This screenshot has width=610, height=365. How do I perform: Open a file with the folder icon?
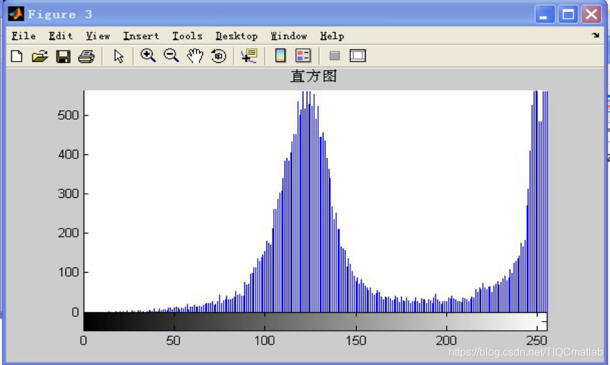coord(40,56)
